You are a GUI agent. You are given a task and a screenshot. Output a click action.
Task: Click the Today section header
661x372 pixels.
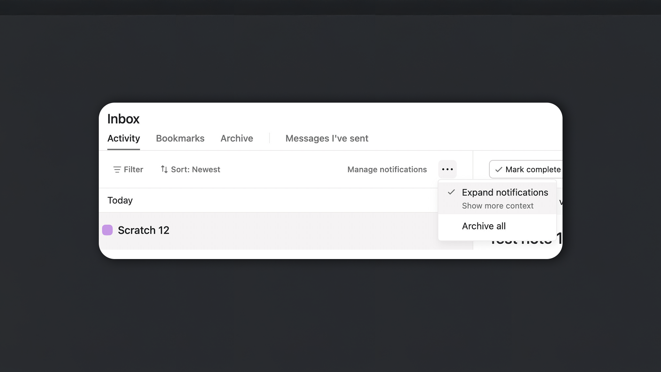(x=120, y=200)
